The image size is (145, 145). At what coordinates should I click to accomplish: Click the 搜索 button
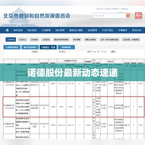coord(113,52)
